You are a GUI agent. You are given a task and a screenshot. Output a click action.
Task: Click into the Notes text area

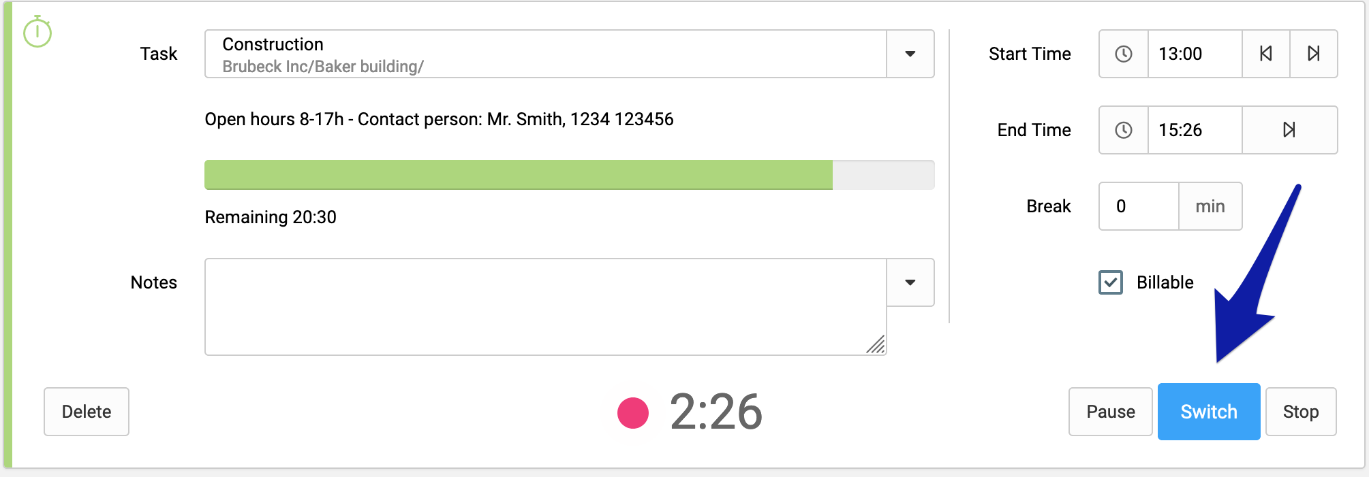[x=546, y=307]
